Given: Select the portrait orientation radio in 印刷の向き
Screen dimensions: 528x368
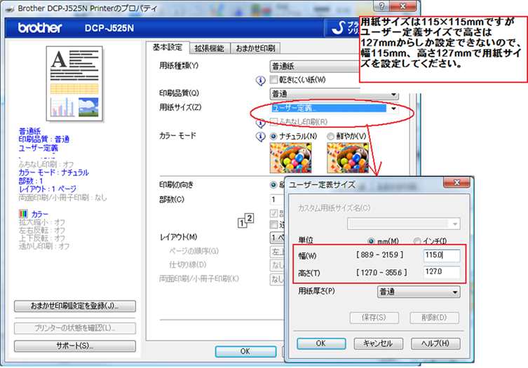Looking at the screenshot, I should pyautogui.click(x=273, y=185).
